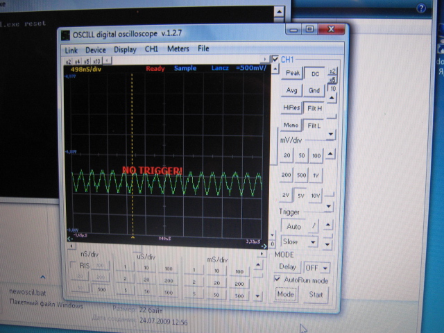Click right scroll arrow below the graph
444x333 pixels.
pyautogui.click(x=262, y=254)
